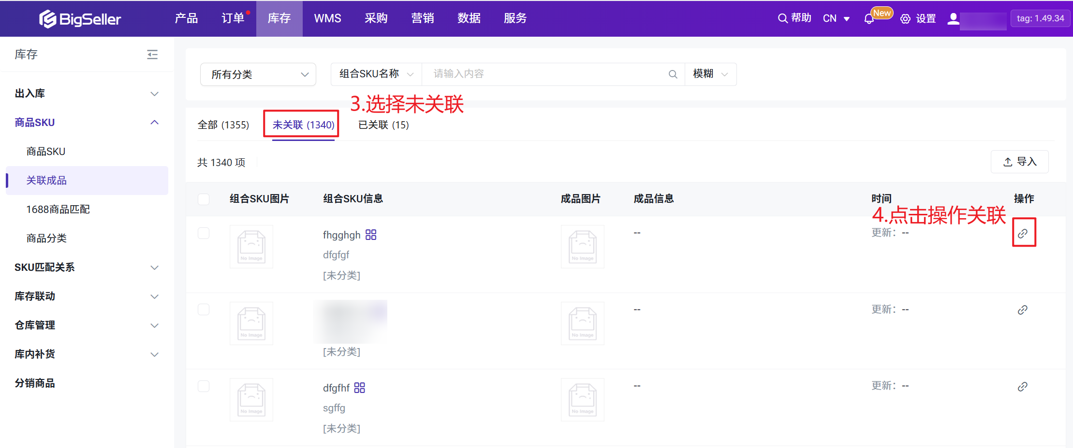
Task: Click the link icon for fhgghgh row
Action: pyautogui.click(x=1023, y=234)
